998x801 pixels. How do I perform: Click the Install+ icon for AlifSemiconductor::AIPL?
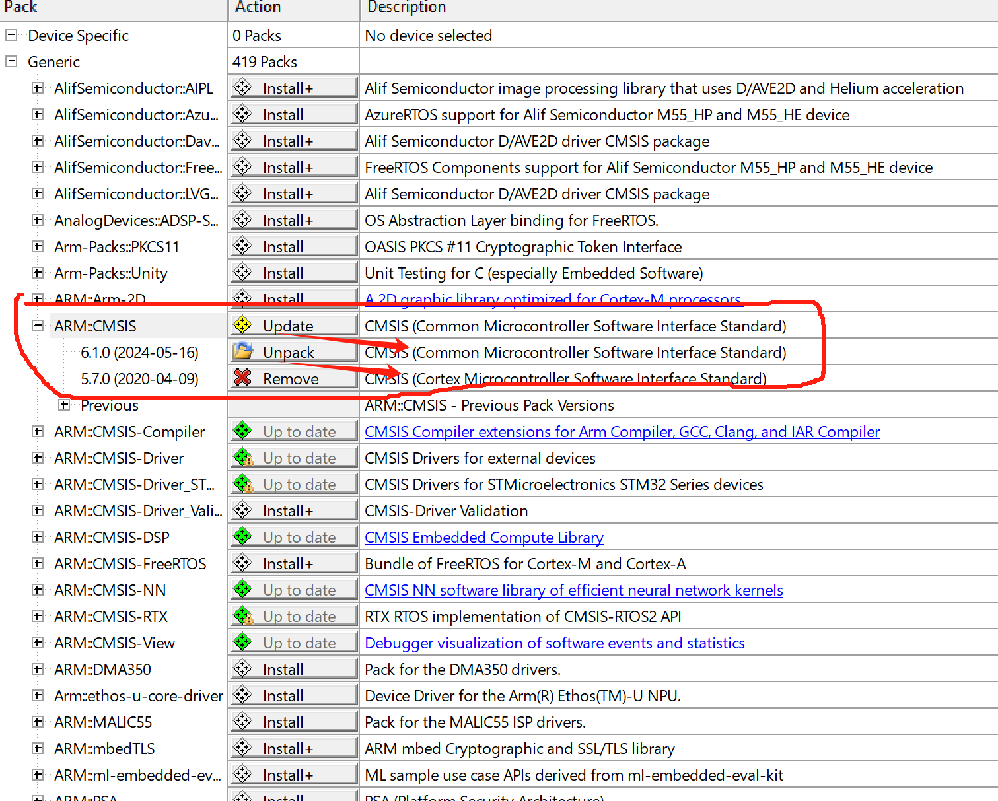243,87
